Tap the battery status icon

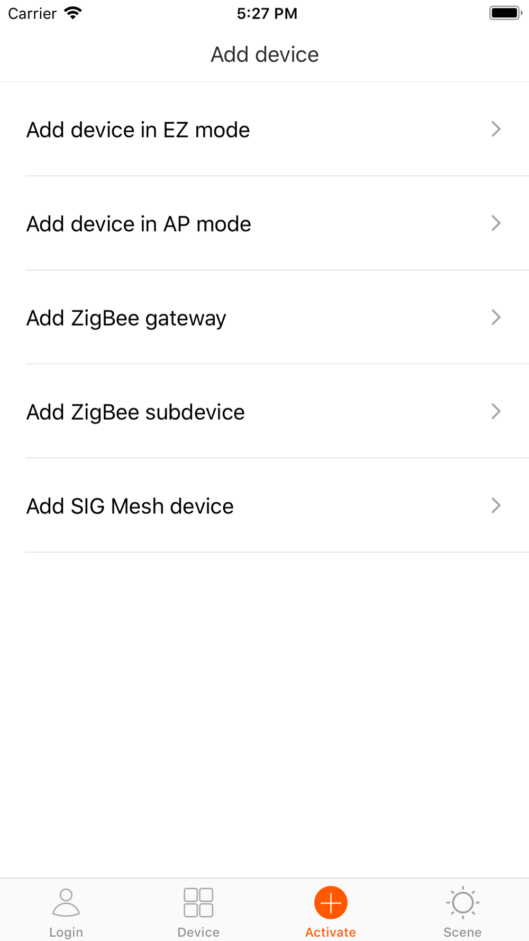(506, 13)
